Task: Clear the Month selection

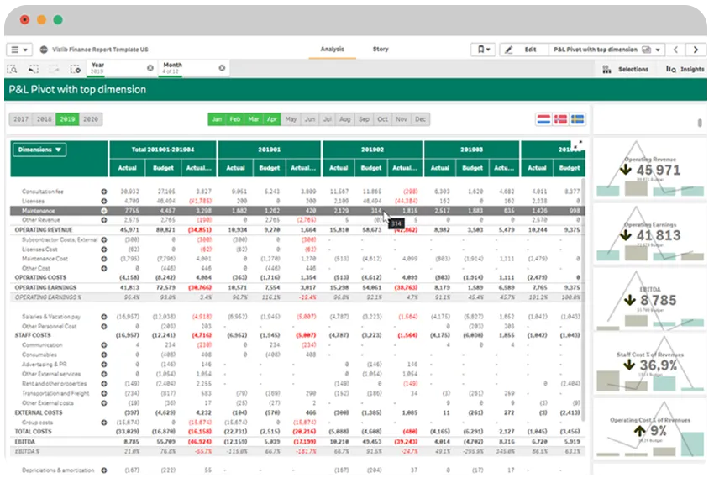Action: pos(223,68)
